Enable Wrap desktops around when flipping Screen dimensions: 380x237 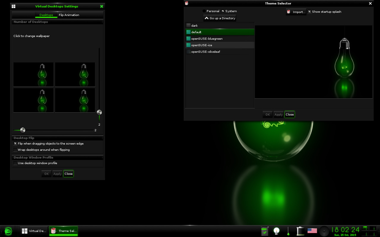coord(15,150)
